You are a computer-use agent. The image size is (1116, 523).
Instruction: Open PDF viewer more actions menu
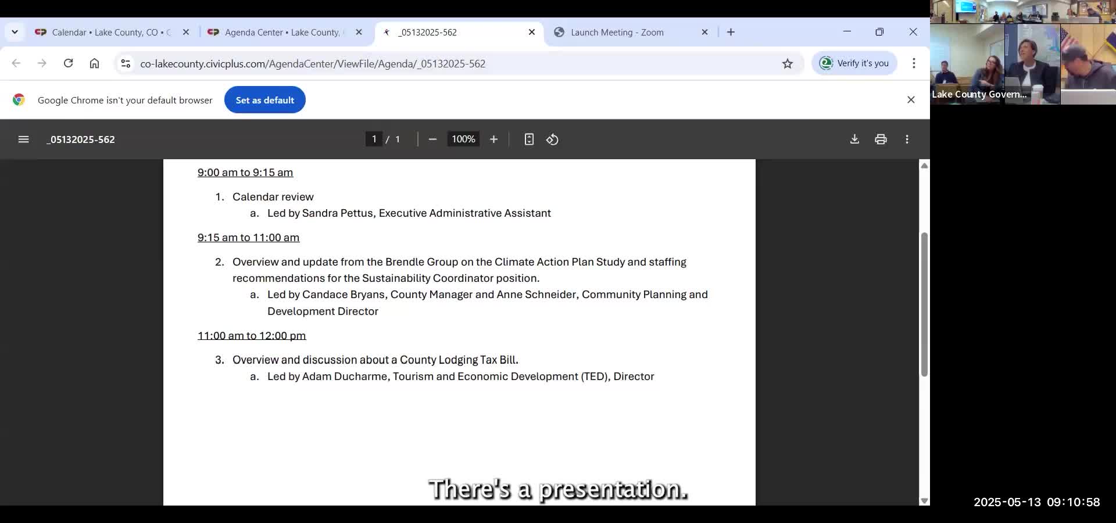tap(907, 139)
